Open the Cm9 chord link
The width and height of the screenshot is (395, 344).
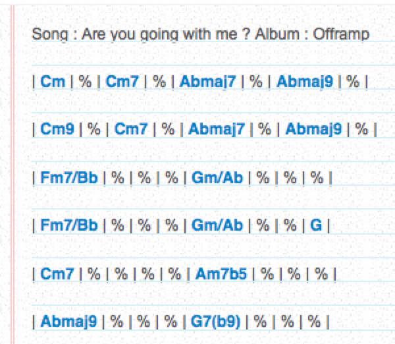(57, 129)
